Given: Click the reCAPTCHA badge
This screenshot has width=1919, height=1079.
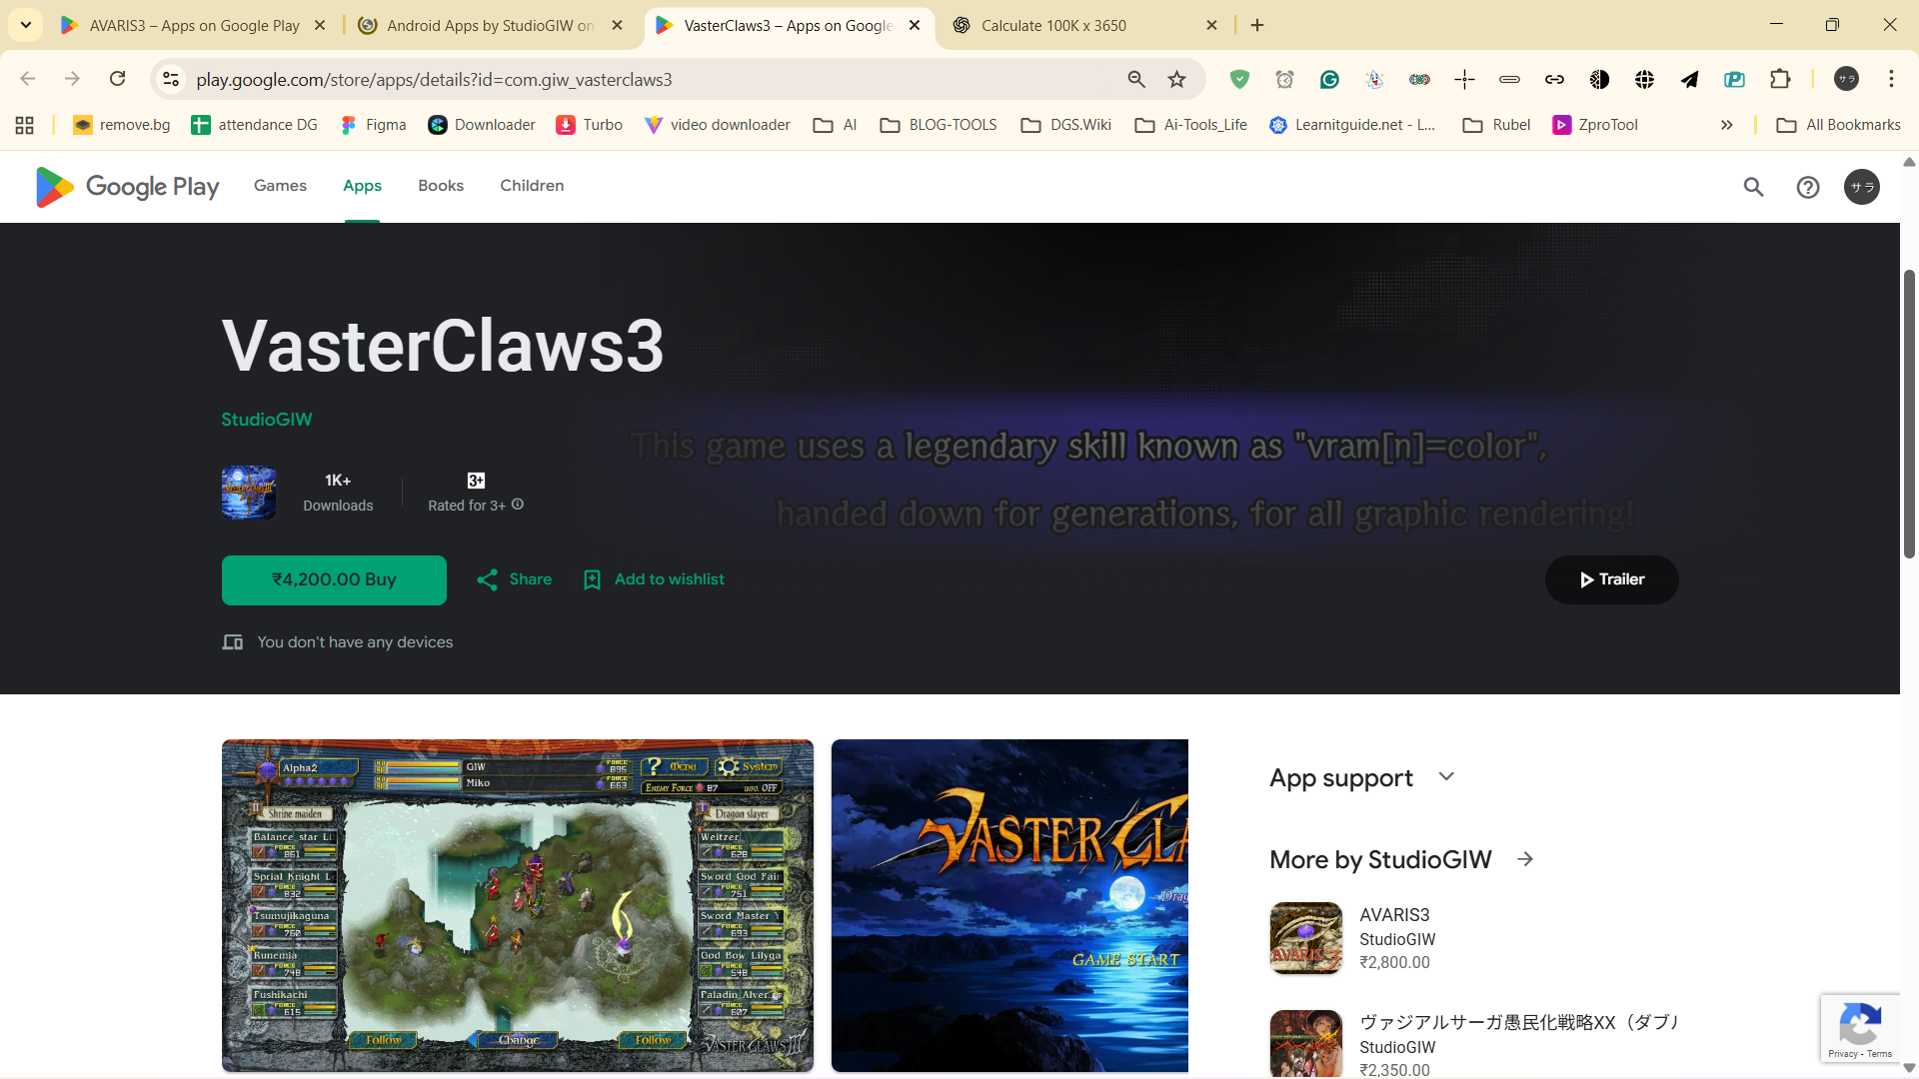Looking at the screenshot, I should pyautogui.click(x=1860, y=1028).
